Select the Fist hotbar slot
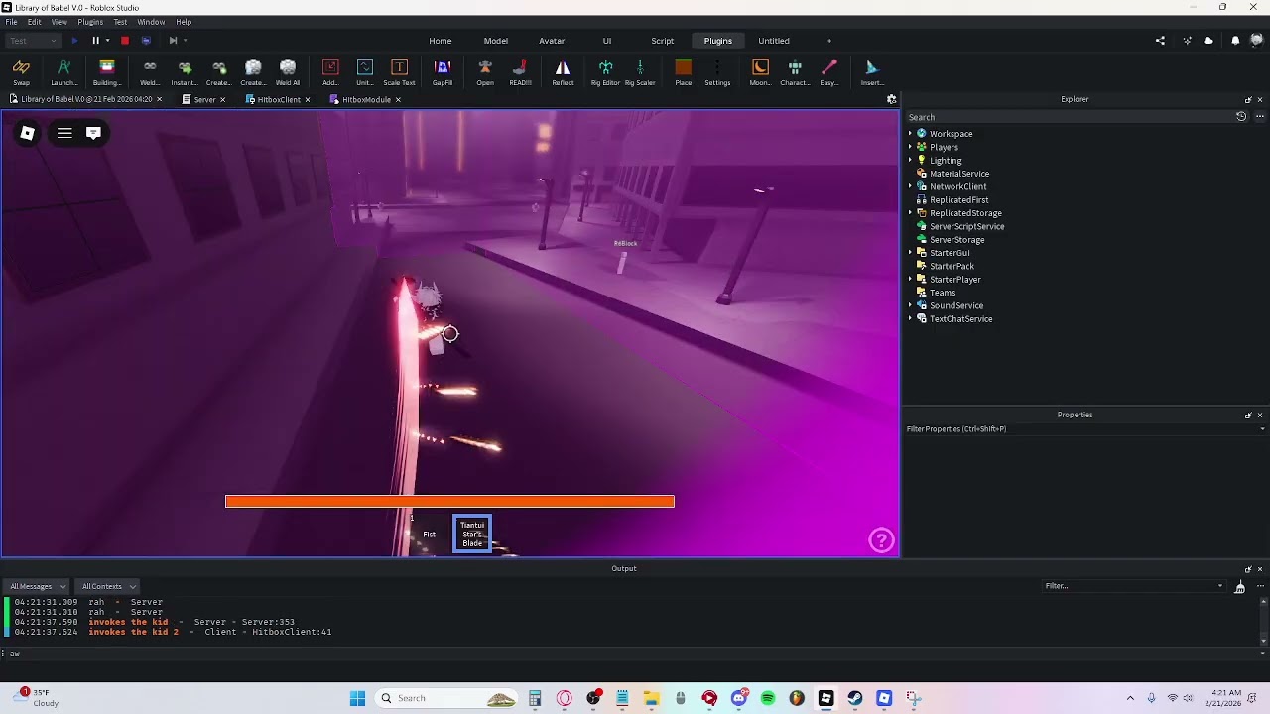 [430, 535]
